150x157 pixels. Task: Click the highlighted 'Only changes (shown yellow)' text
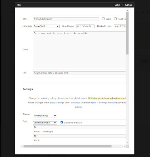coord(107,98)
